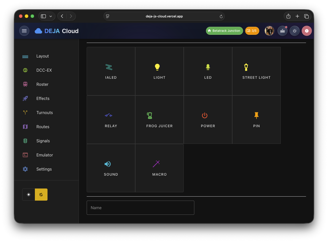
Task: Click the IALED track icon tile
Action: pyautogui.click(x=109, y=67)
